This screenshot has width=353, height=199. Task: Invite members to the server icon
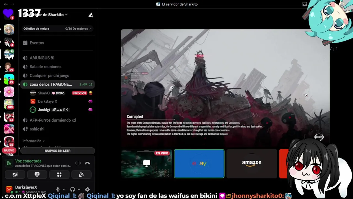tap(91, 15)
